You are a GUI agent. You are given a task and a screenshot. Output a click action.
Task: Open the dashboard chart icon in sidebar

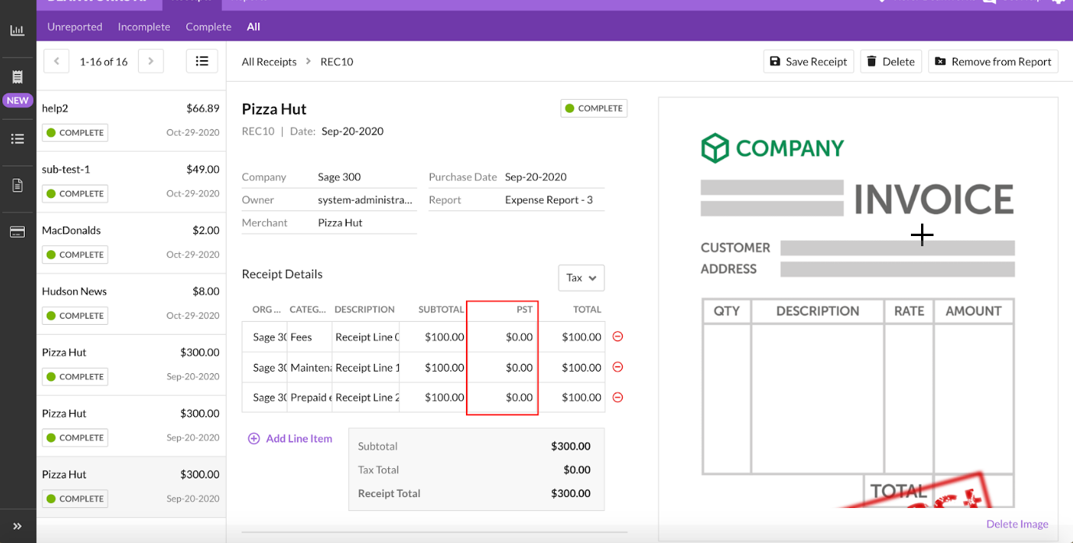(17, 30)
